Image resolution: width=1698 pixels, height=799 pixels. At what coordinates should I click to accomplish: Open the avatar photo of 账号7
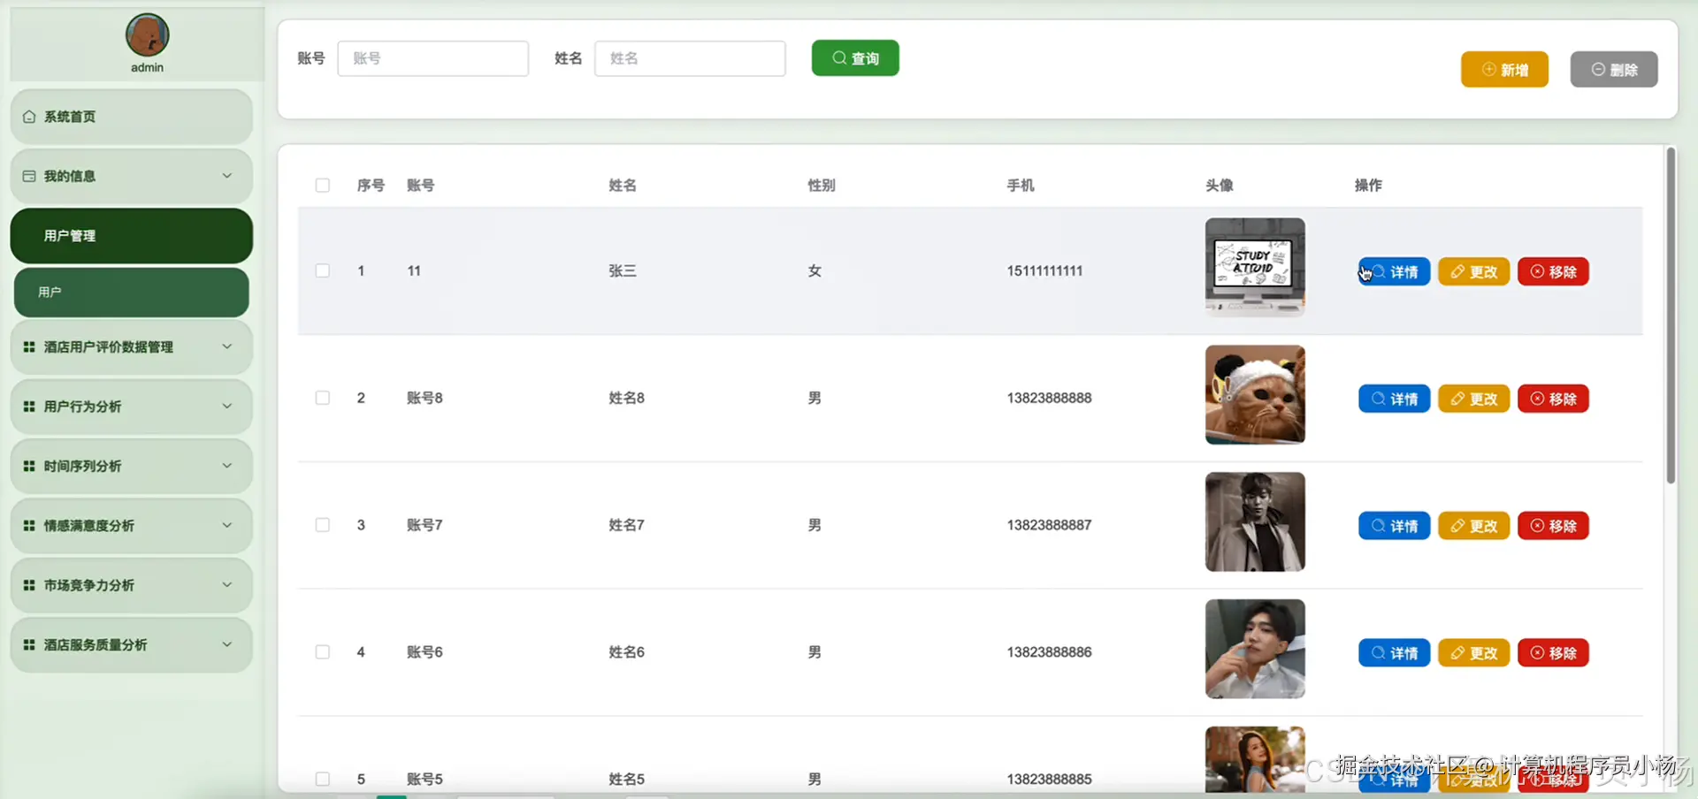tap(1255, 522)
